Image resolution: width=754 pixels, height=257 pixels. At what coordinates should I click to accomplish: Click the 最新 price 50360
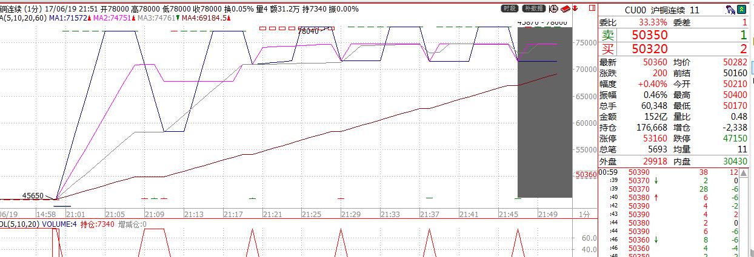(655, 62)
